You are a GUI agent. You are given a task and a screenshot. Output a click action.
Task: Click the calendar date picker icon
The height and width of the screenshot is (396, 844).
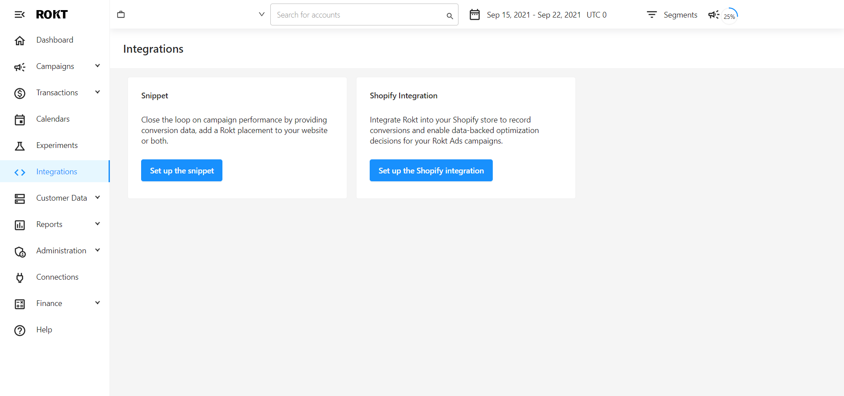click(x=475, y=14)
